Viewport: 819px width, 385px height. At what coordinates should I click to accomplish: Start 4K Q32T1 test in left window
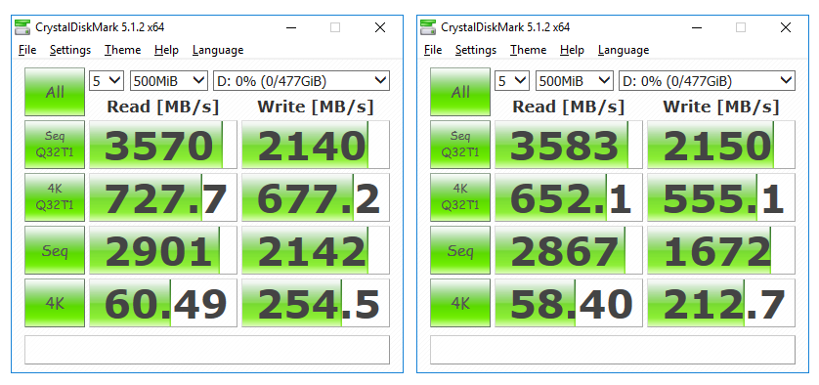(x=55, y=197)
